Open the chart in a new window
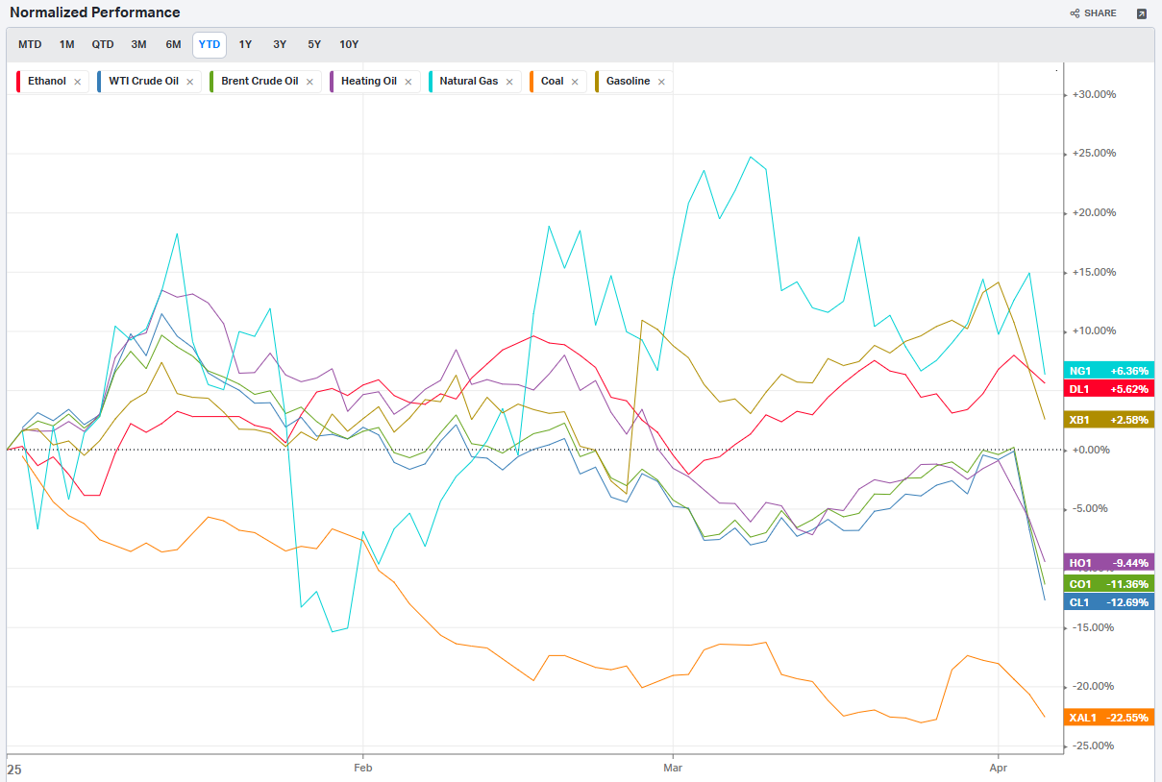Viewport: 1162px width, 782px height. pyautogui.click(x=1142, y=13)
